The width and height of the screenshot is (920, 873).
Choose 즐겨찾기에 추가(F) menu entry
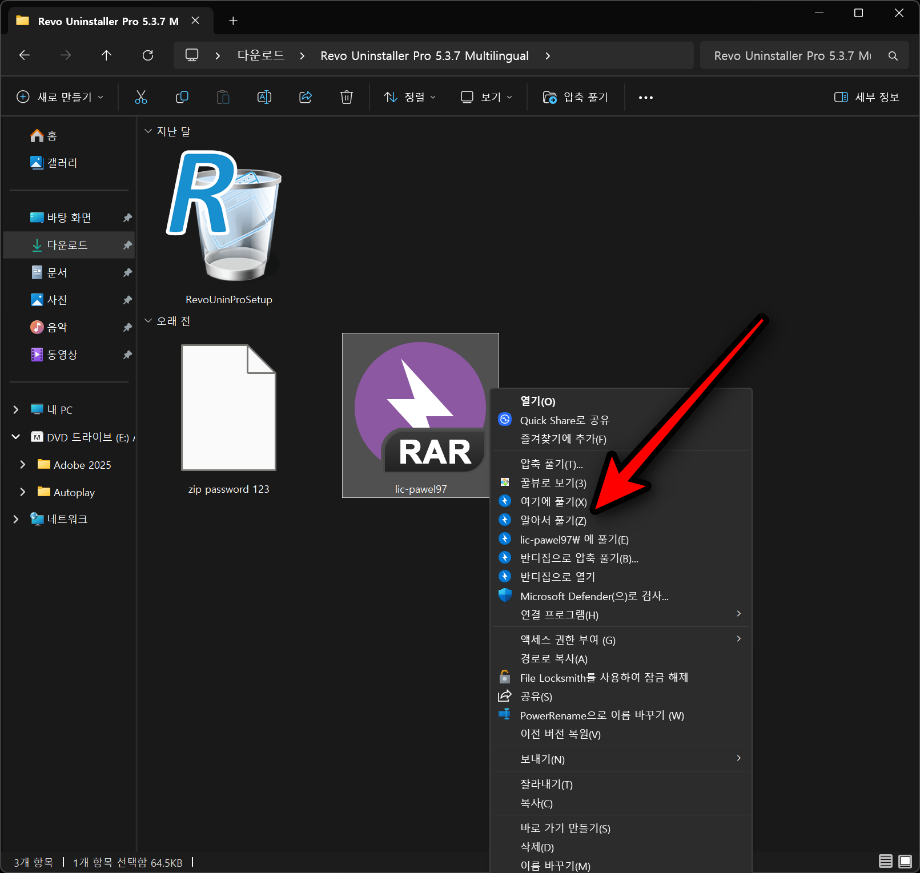tap(621, 439)
